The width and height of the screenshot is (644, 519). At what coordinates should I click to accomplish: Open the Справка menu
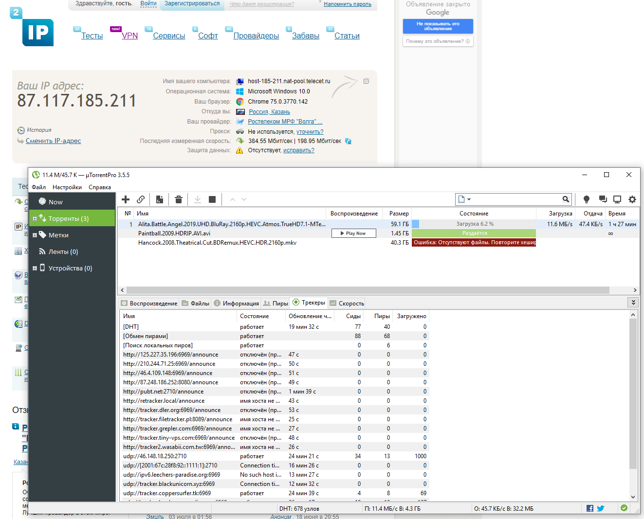point(100,187)
